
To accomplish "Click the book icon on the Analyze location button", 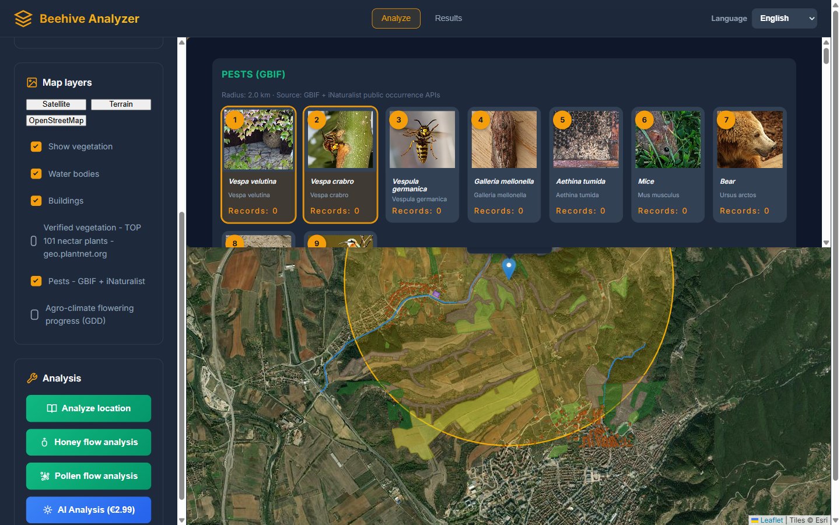I will coord(52,408).
